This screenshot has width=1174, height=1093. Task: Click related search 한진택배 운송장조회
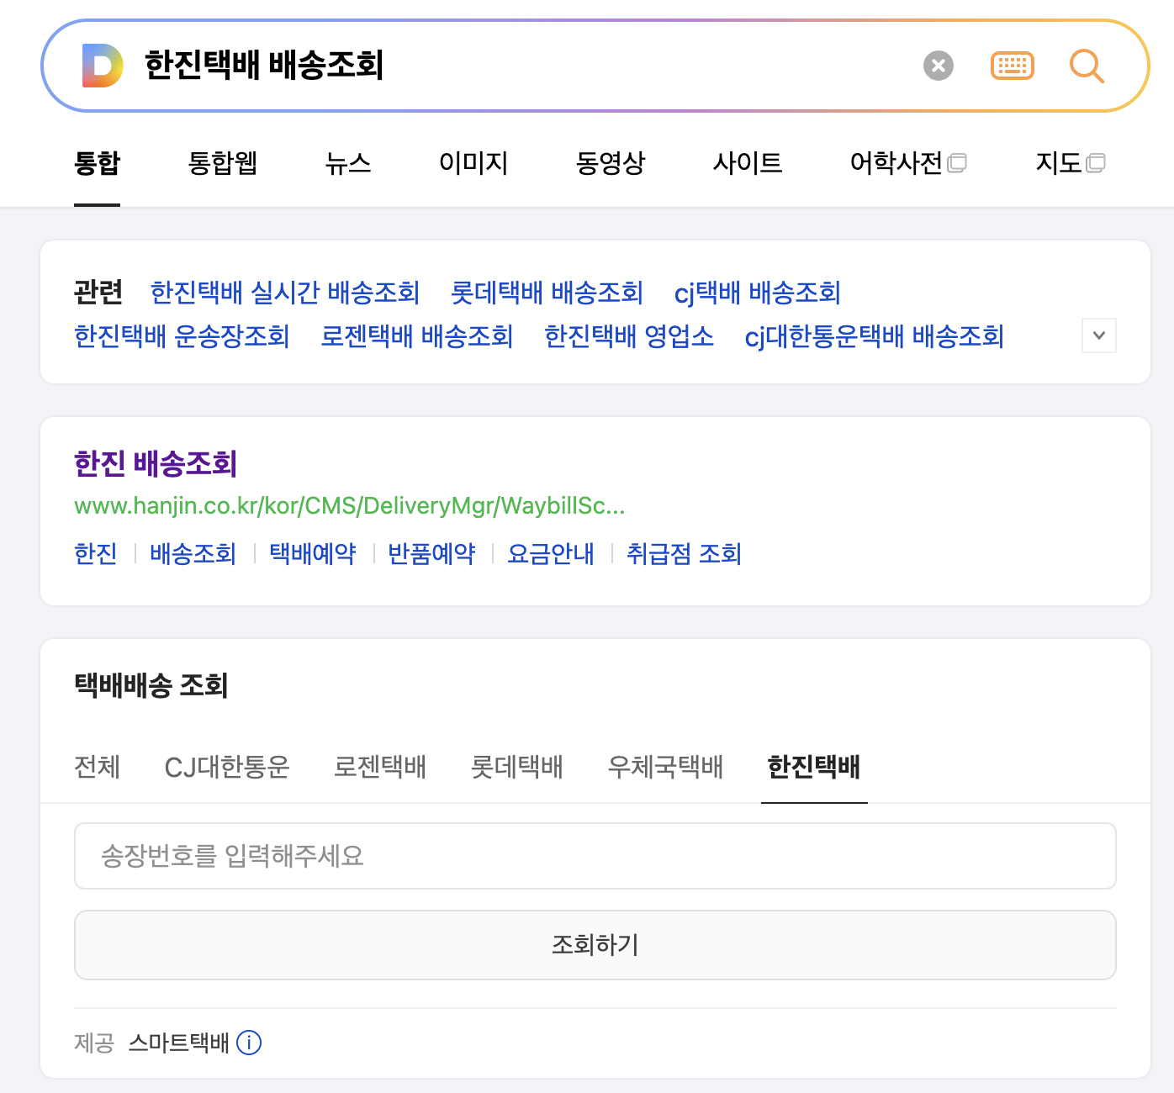[182, 336]
